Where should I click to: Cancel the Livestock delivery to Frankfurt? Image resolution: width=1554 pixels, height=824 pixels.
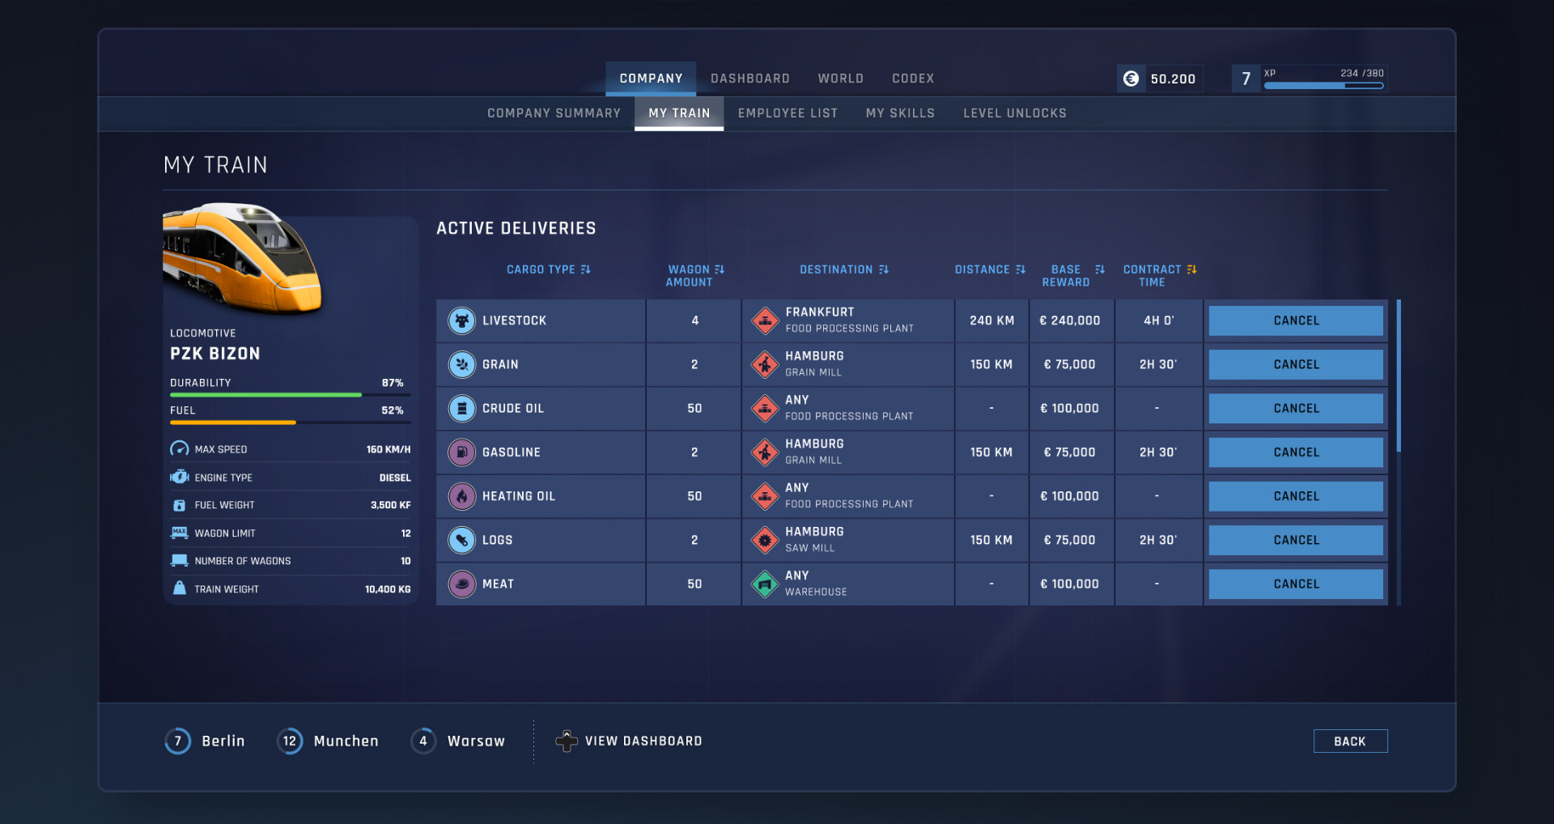[1296, 321]
